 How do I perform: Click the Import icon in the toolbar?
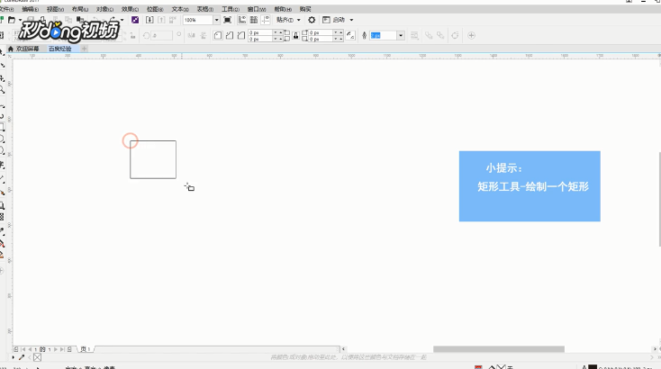click(149, 20)
